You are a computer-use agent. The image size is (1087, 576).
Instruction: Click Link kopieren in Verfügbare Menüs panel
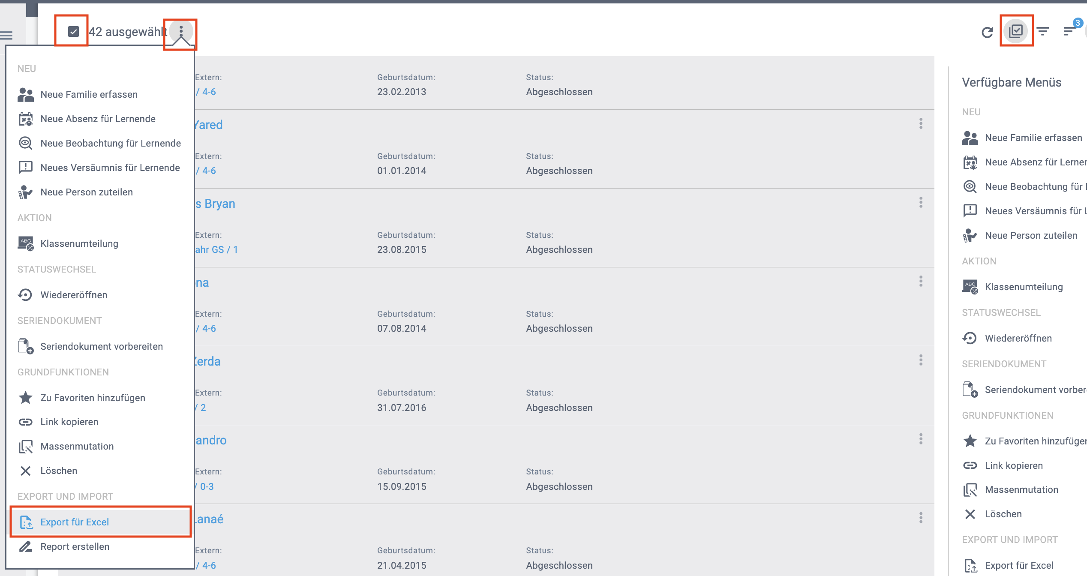coord(1014,465)
